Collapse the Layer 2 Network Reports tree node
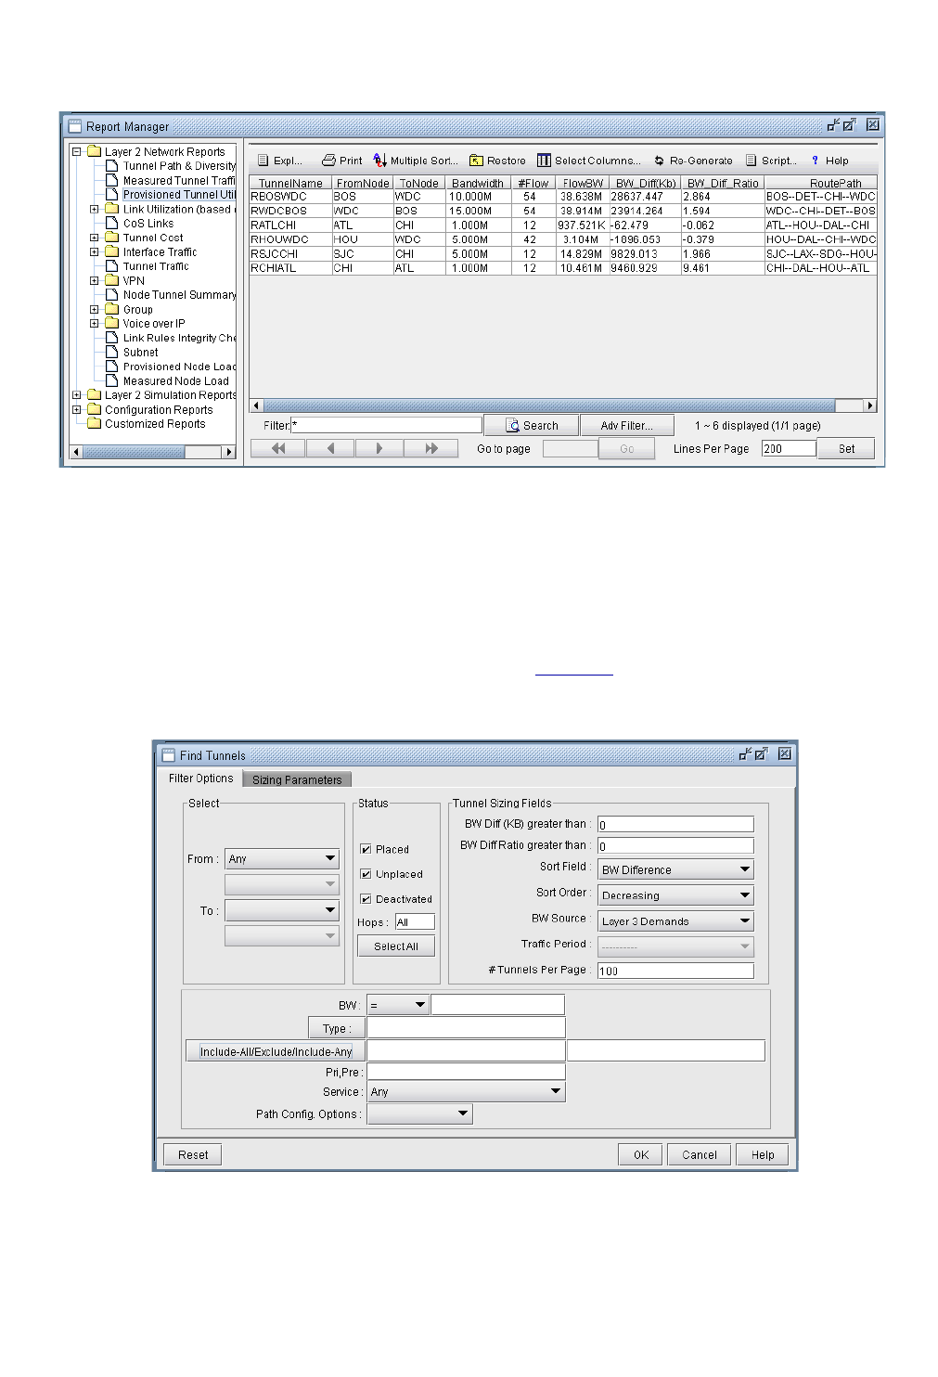Viewport: 938px width, 1377px height. pyautogui.click(x=77, y=151)
